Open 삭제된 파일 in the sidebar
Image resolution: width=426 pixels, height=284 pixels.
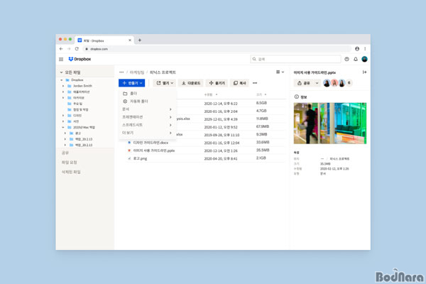click(71, 173)
